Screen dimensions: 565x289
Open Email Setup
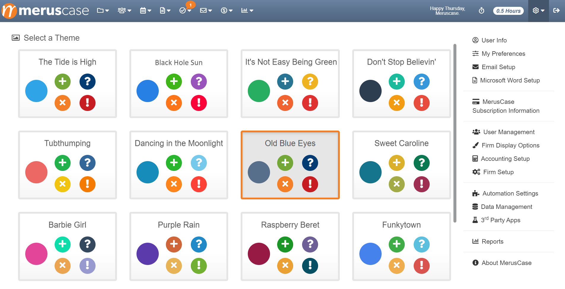tap(494, 67)
